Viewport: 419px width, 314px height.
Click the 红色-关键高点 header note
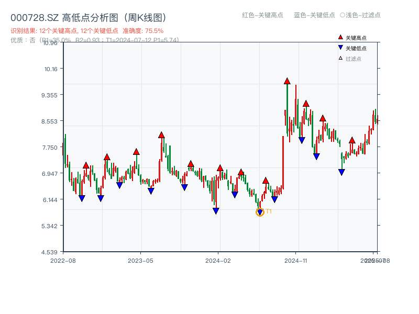(x=262, y=15)
